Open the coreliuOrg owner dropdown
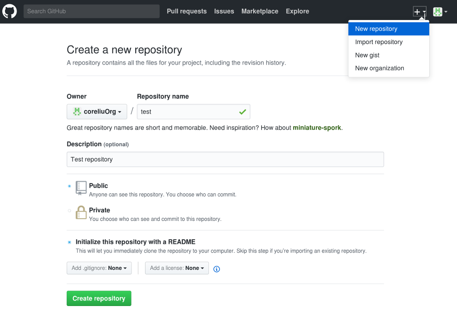Screen dimensions: 457x310 [x=97, y=112]
